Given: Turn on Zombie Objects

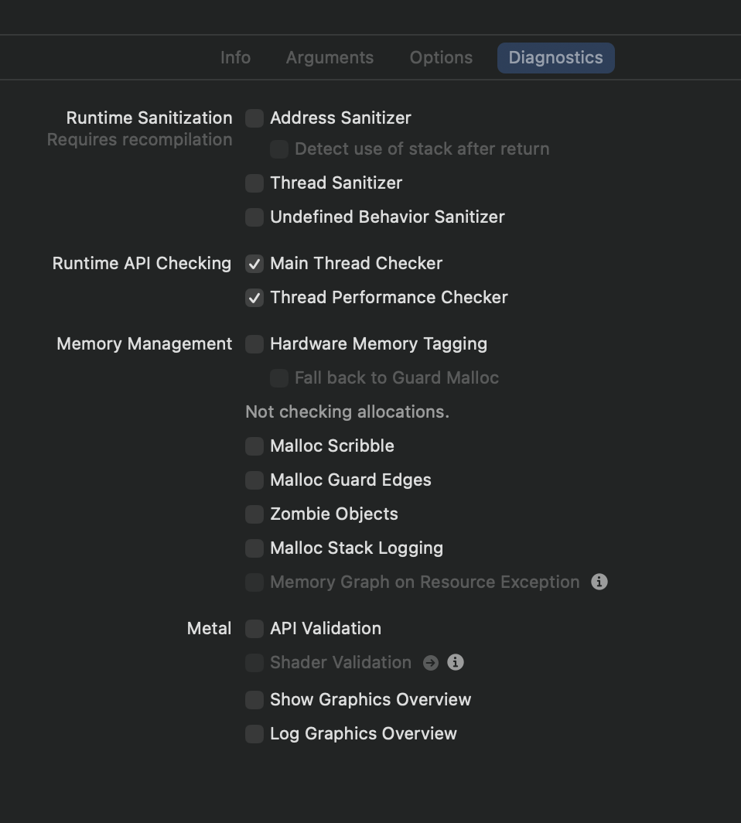Looking at the screenshot, I should 254,514.
